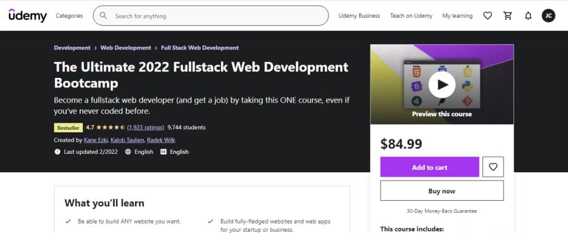Add course to wishlist heart button
Image resolution: width=568 pixels, height=233 pixels.
click(x=493, y=167)
